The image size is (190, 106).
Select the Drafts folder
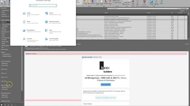pyautogui.click(x=4, y=28)
